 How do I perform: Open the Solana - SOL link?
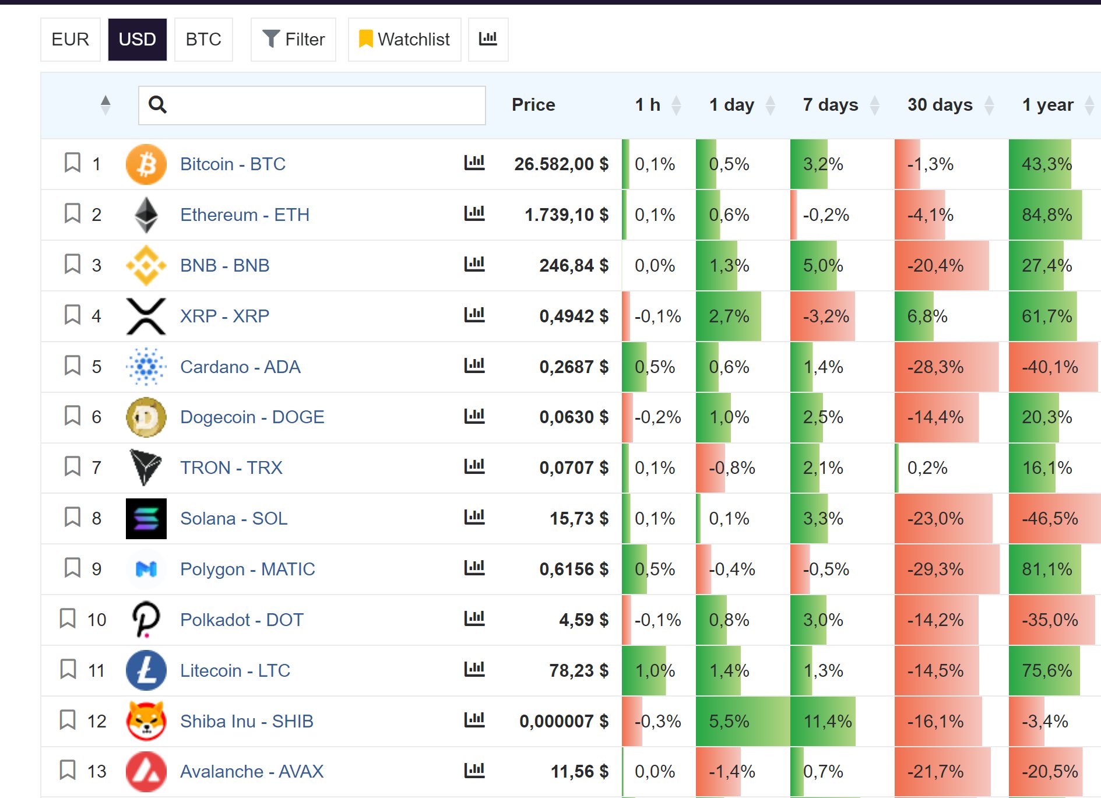[x=234, y=518]
